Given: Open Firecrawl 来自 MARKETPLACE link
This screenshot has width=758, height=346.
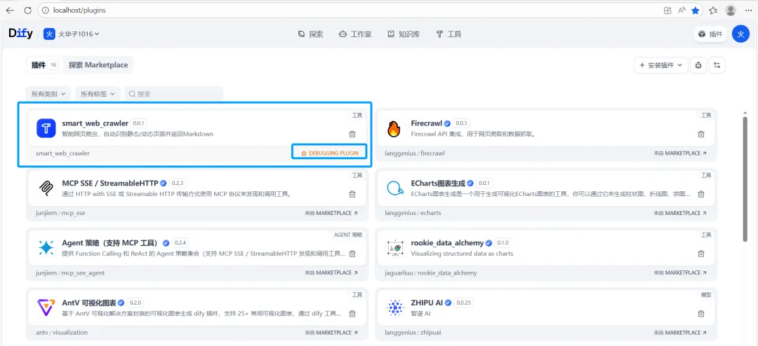Looking at the screenshot, I should pyautogui.click(x=679, y=153).
